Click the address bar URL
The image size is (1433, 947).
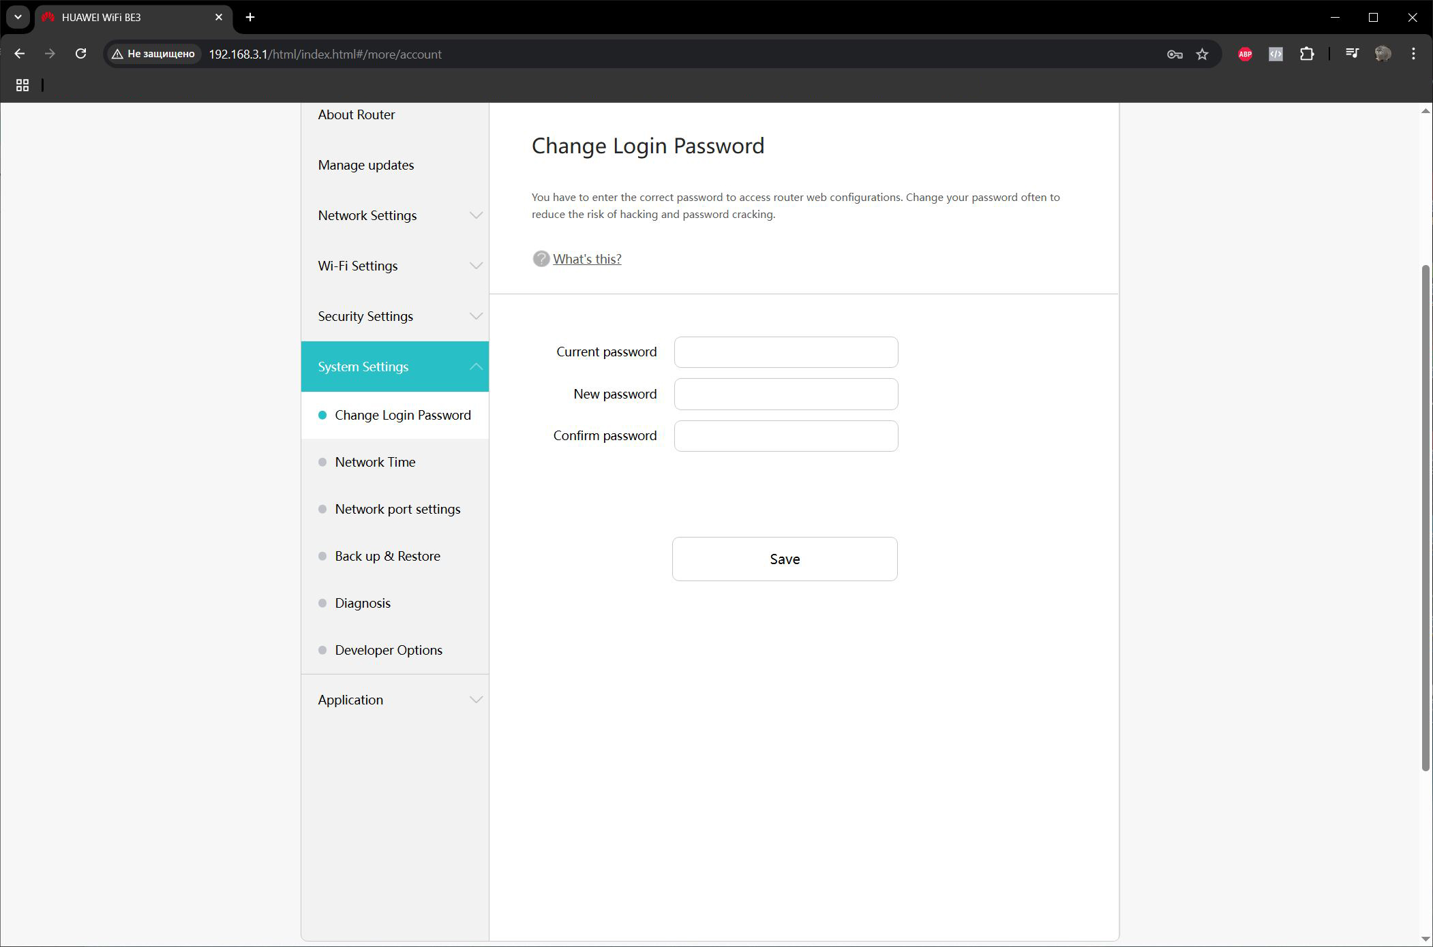tap(325, 55)
